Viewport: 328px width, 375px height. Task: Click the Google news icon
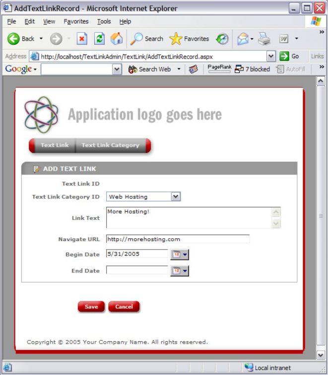194,69
